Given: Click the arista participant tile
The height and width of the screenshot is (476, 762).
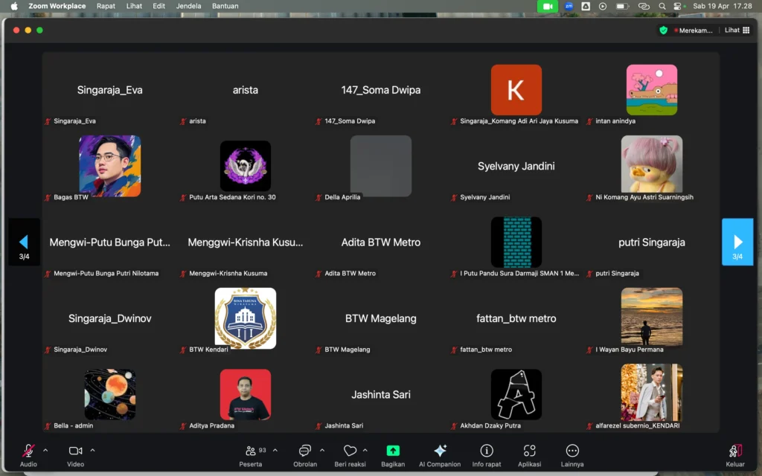Looking at the screenshot, I should tap(246, 90).
